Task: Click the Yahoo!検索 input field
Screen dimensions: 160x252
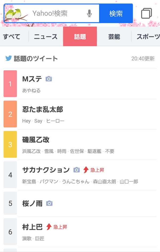Action: 57,13
